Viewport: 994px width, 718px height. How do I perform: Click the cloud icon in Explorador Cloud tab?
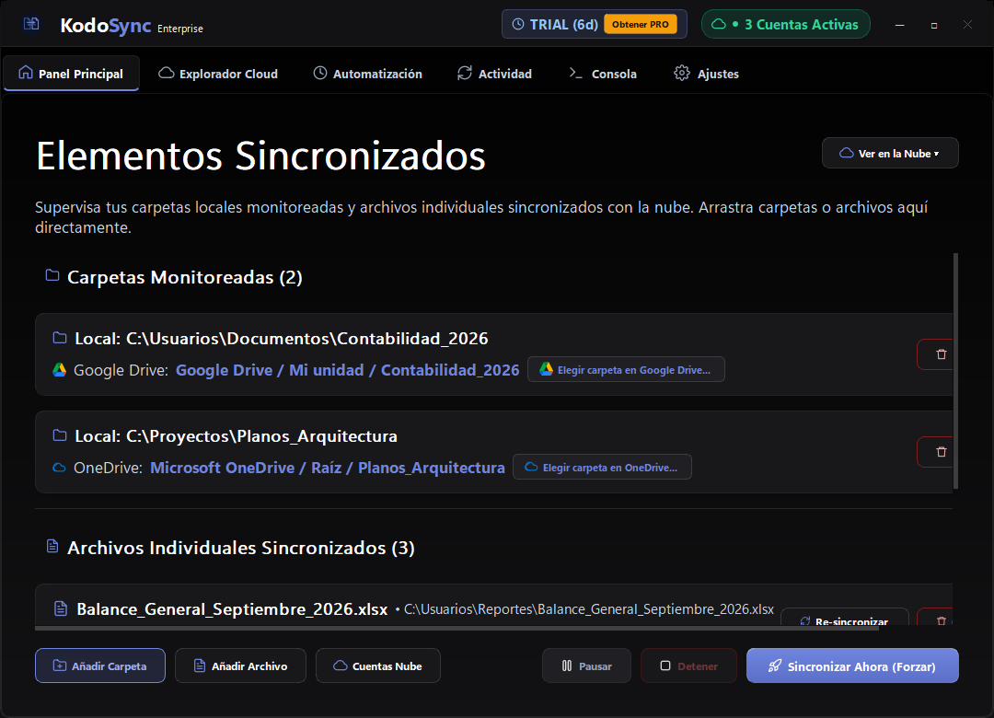coord(166,73)
